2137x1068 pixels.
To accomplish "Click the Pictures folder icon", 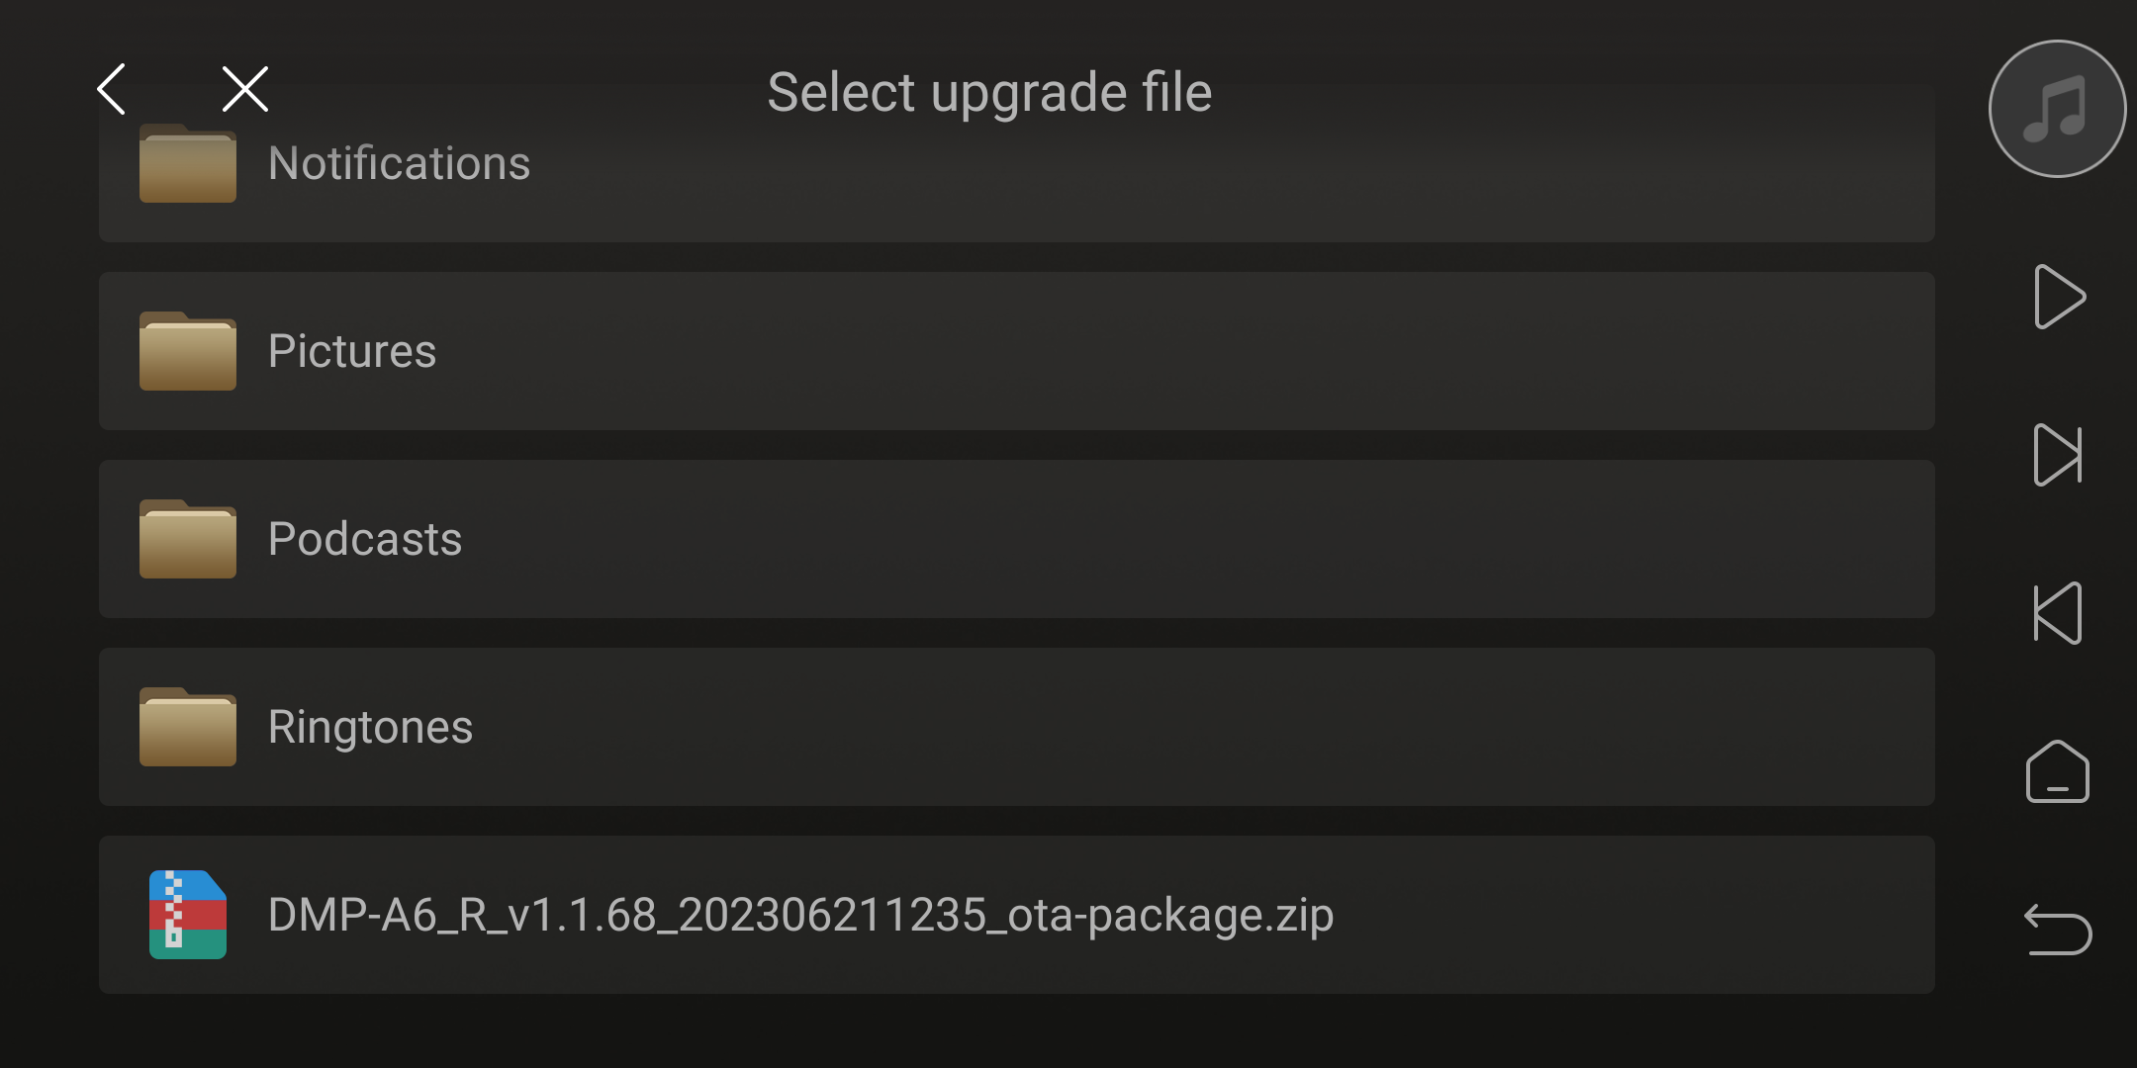I will click(188, 351).
